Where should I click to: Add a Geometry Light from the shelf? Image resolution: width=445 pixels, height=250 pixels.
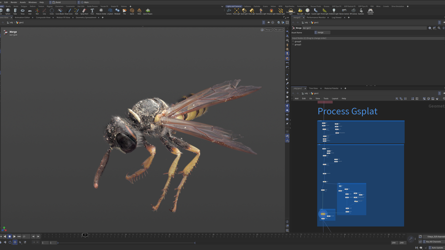261,11
